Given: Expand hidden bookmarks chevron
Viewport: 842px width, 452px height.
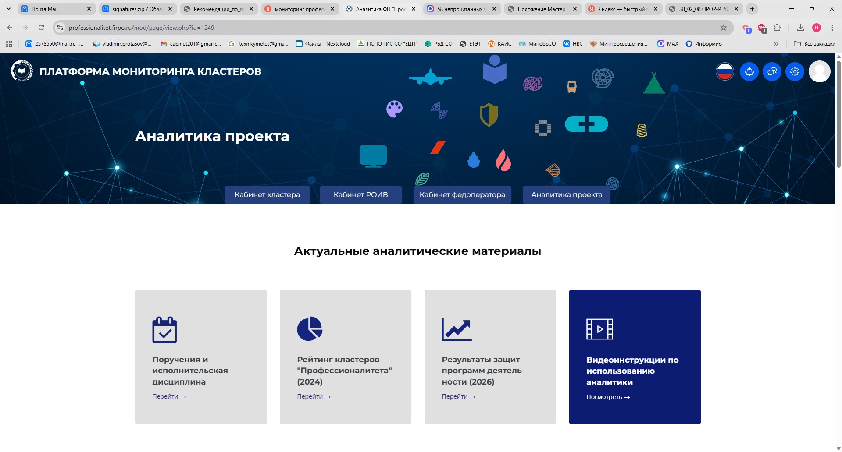Looking at the screenshot, I should [776, 44].
